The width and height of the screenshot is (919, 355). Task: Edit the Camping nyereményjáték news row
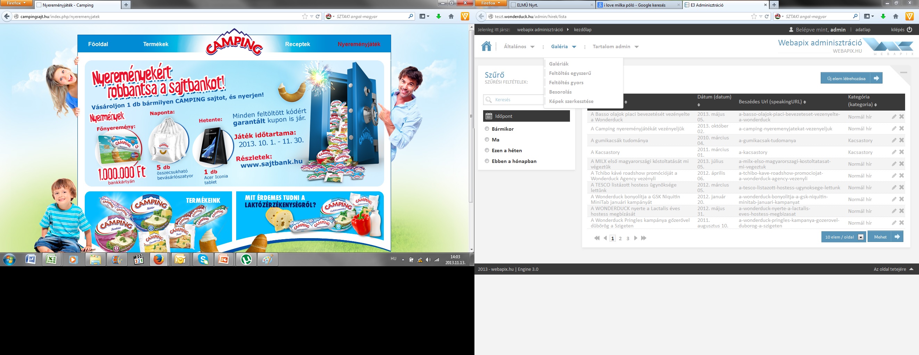894,129
